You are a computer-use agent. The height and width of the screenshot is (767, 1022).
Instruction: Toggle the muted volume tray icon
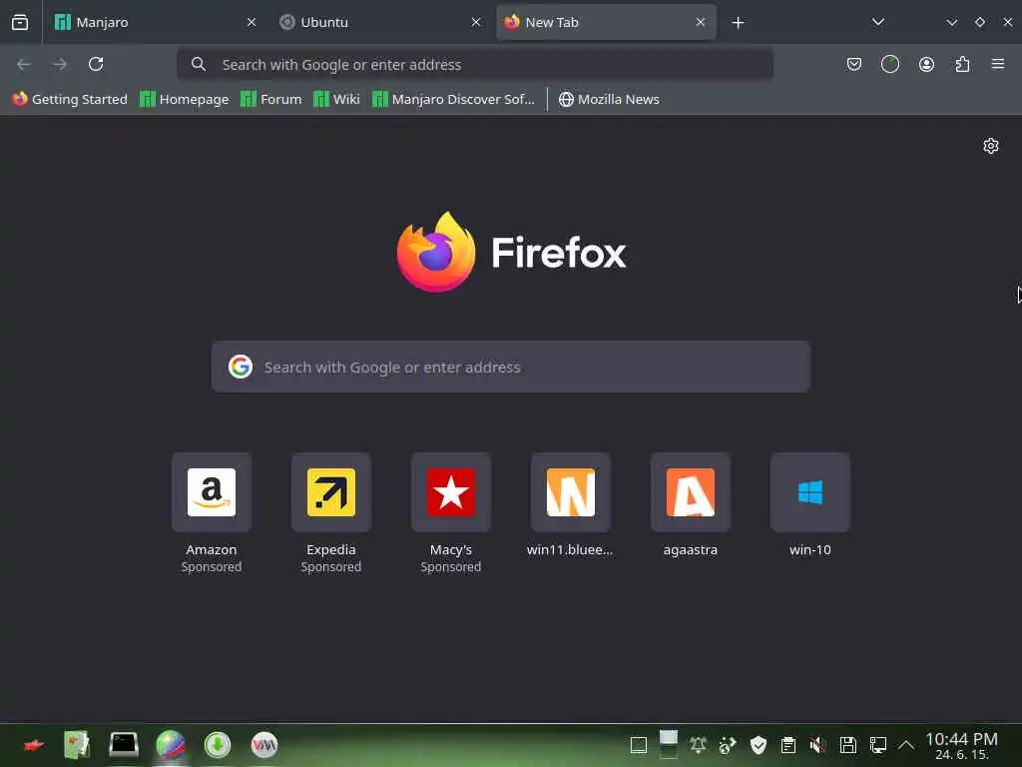click(x=817, y=745)
